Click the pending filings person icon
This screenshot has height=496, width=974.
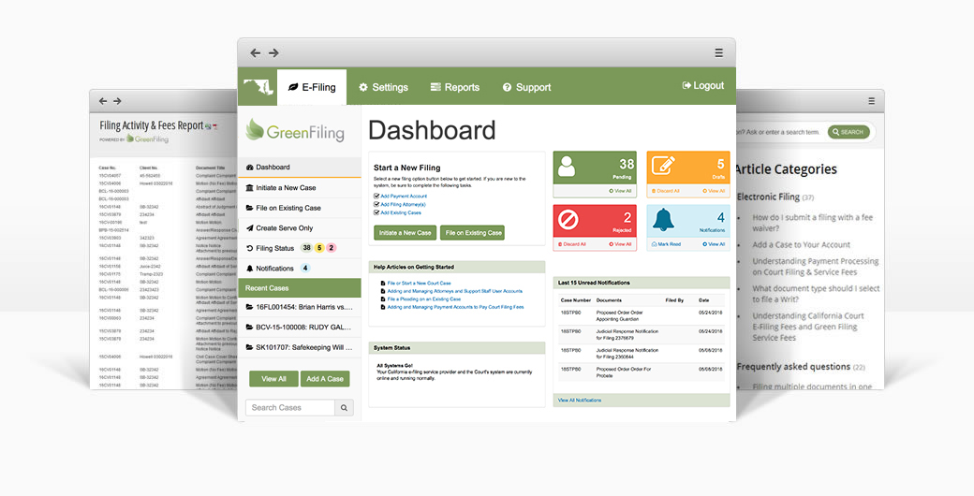click(567, 167)
